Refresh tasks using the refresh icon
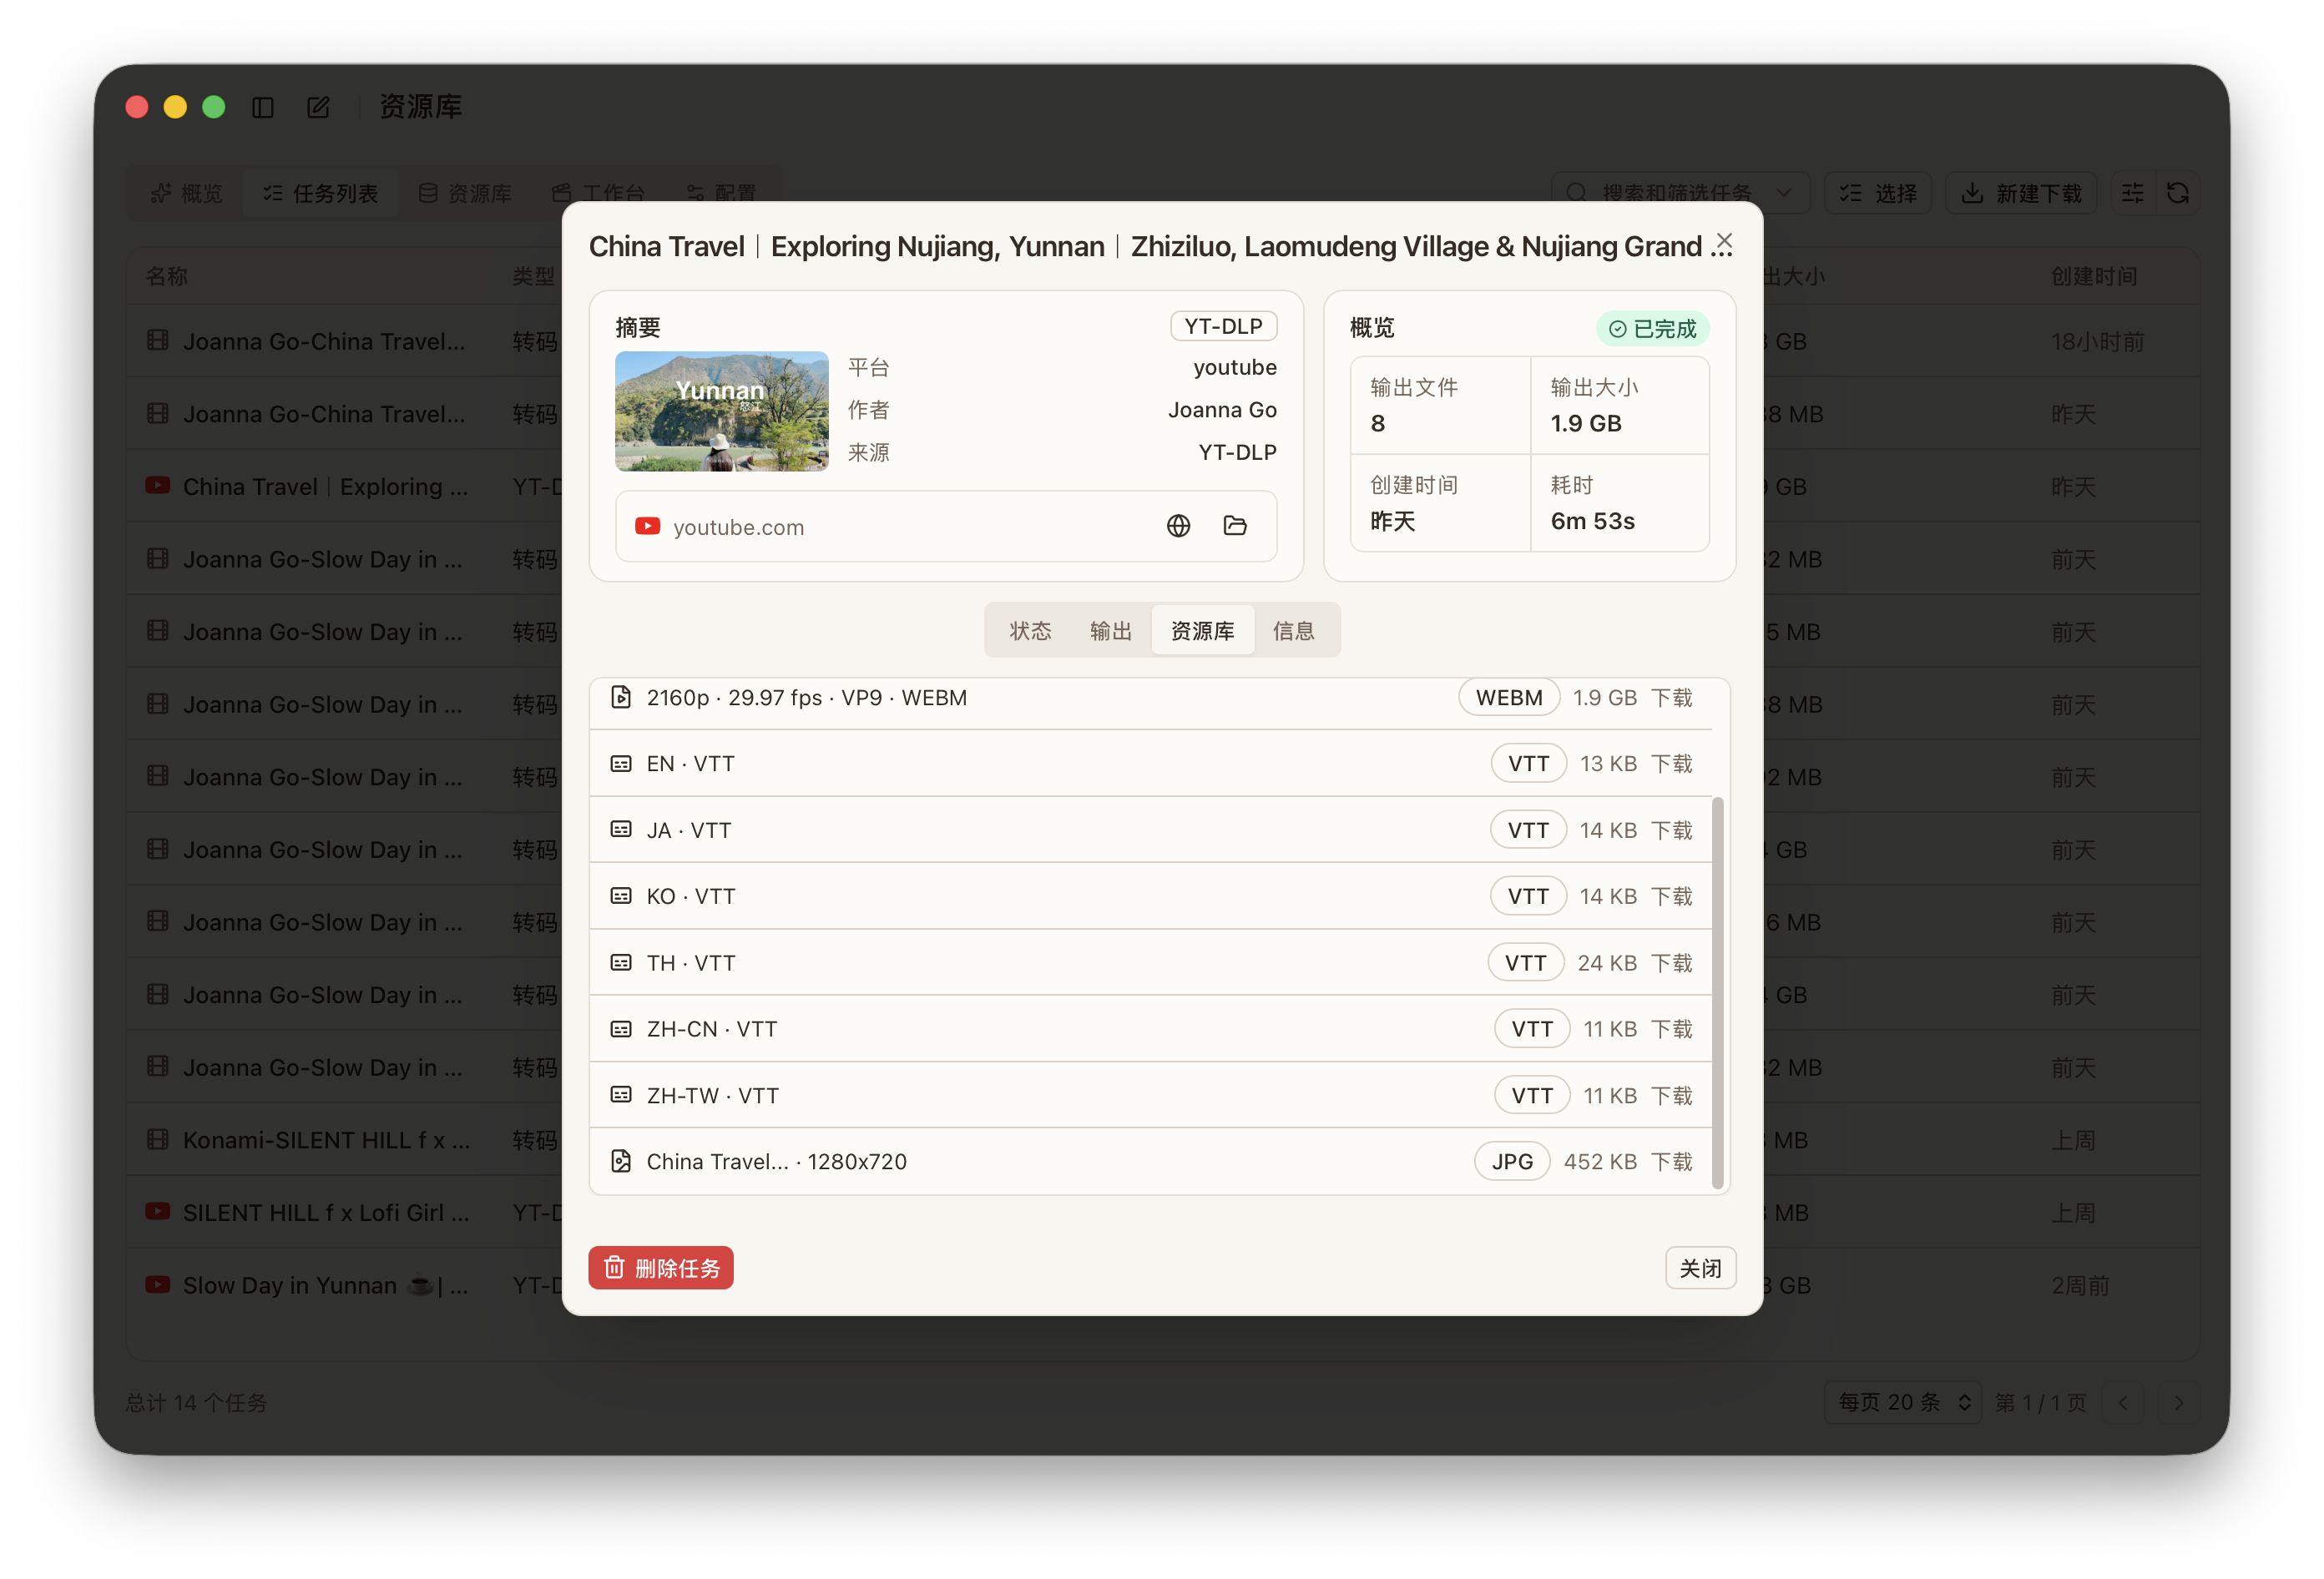The image size is (2324, 1579). click(x=2178, y=192)
